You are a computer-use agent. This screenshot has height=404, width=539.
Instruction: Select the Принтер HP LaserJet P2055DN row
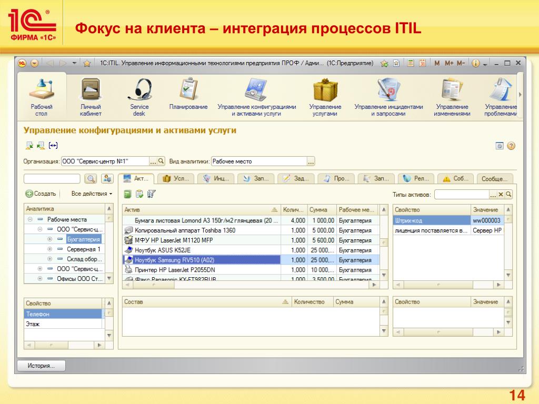point(251,270)
